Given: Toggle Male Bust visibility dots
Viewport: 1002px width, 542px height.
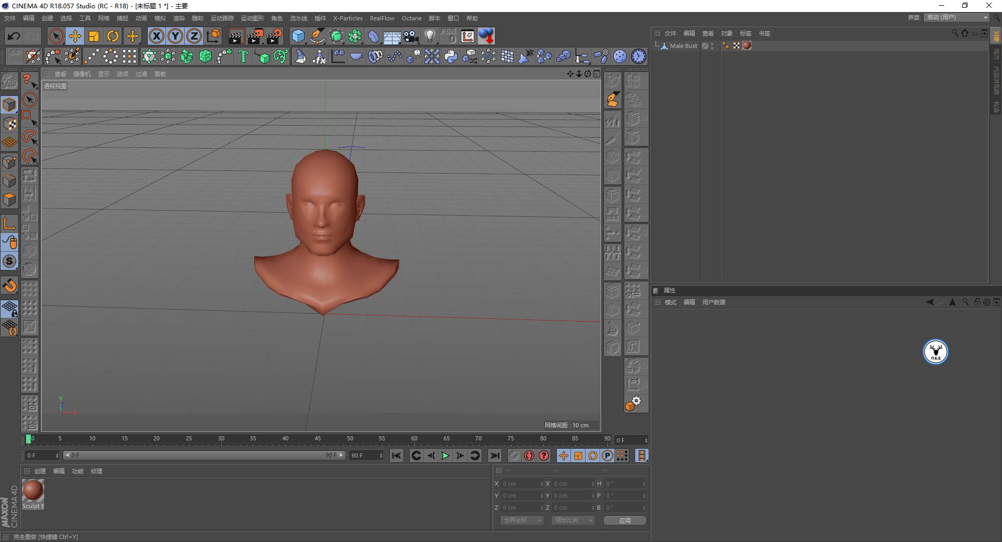Looking at the screenshot, I should pos(712,46).
